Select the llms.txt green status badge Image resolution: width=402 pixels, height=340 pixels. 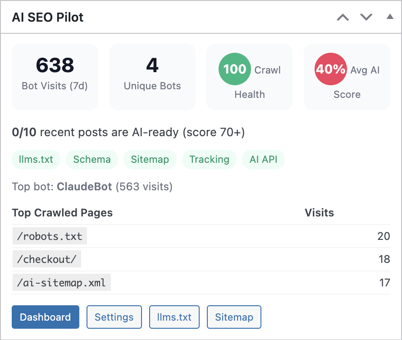pyautogui.click(x=36, y=159)
